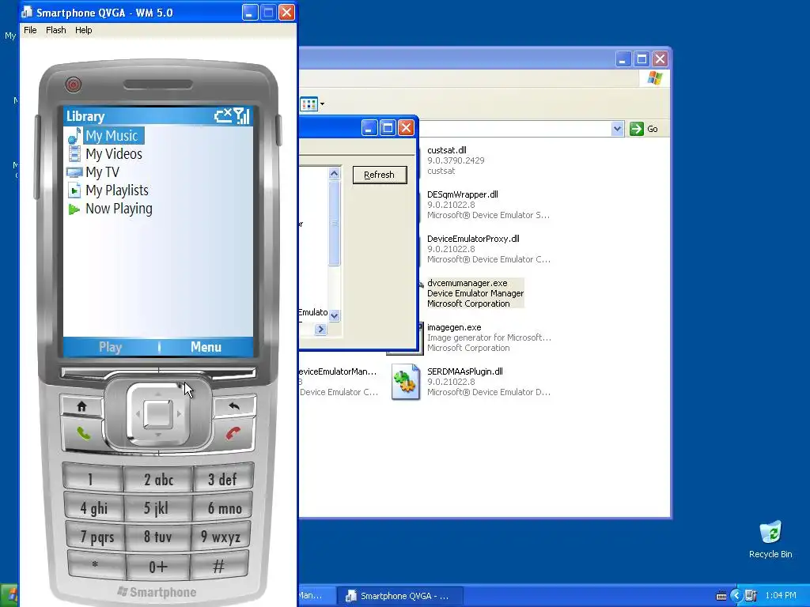
Task: Click the green Call key on phone
Action: pyautogui.click(x=83, y=433)
